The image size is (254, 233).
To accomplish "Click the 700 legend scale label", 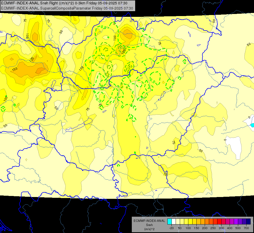I will pyautogui.click(x=246, y=228).
